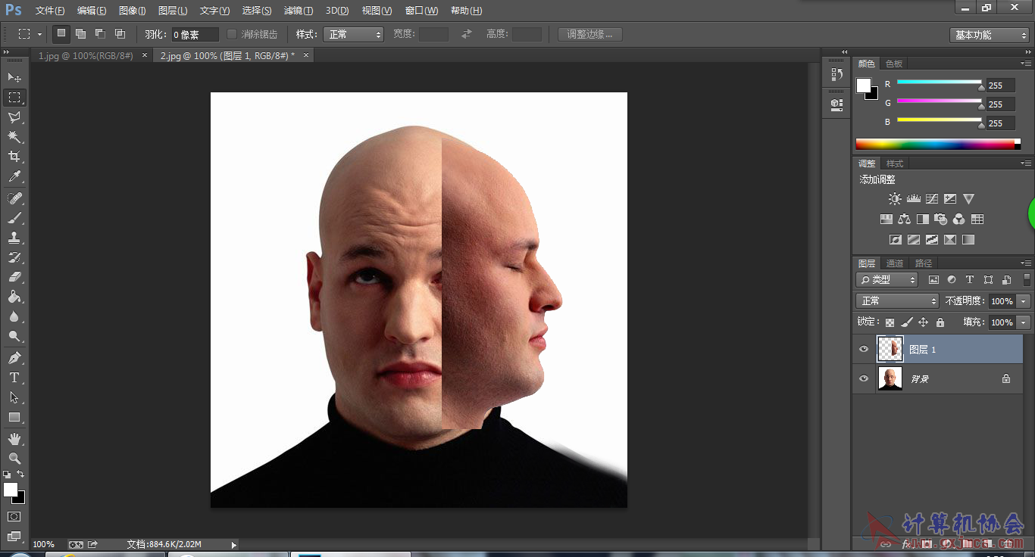Select the Hand tool
The image size is (1035, 557).
pos(14,438)
